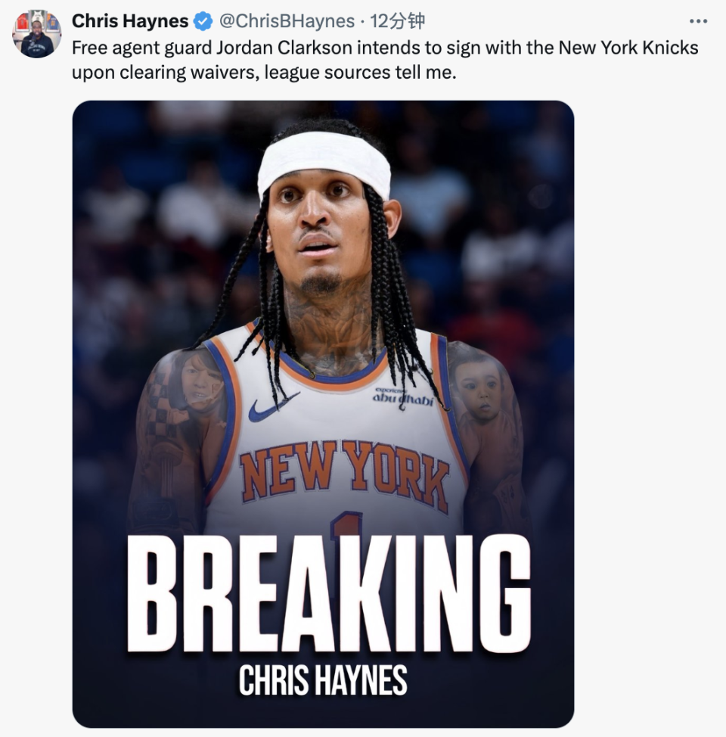Open Chris Haynes profile avatar
Image resolution: width=726 pixels, height=737 pixels.
pos(36,34)
